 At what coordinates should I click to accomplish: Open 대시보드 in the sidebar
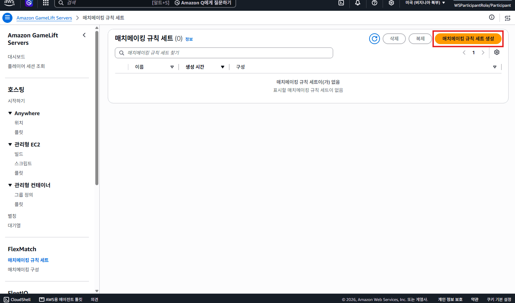(17, 57)
